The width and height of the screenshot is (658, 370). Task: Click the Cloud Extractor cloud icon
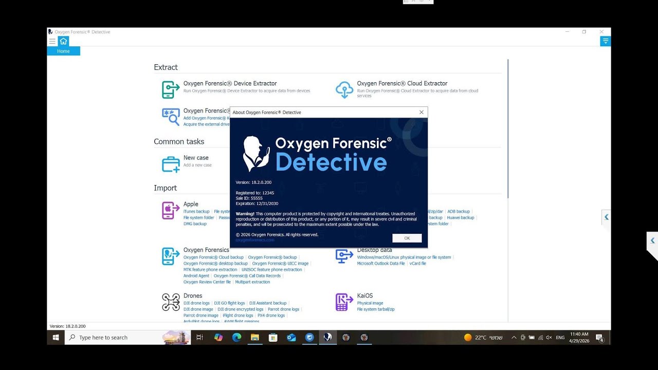(344, 89)
